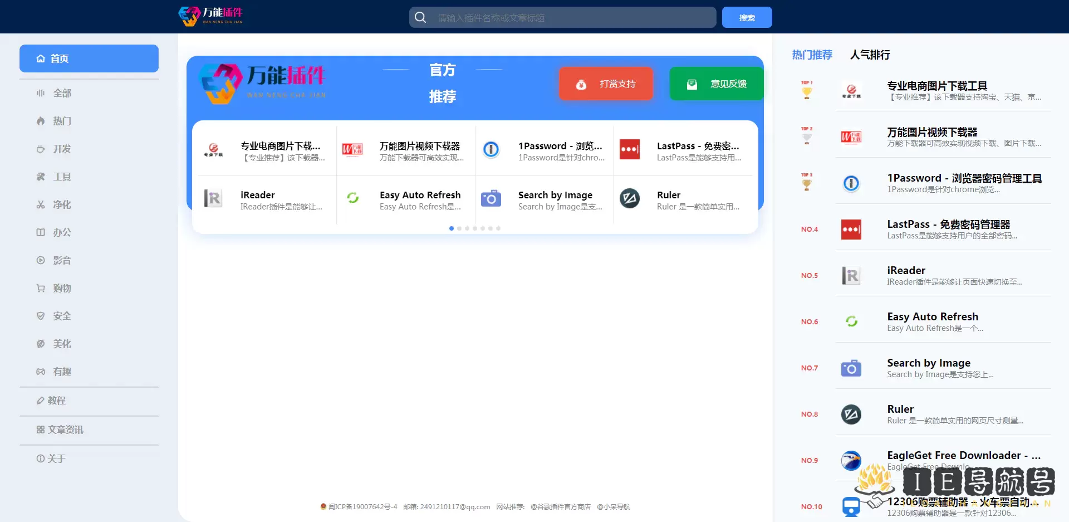Click NO.7 rank label
This screenshot has height=522, width=1069.
point(810,368)
